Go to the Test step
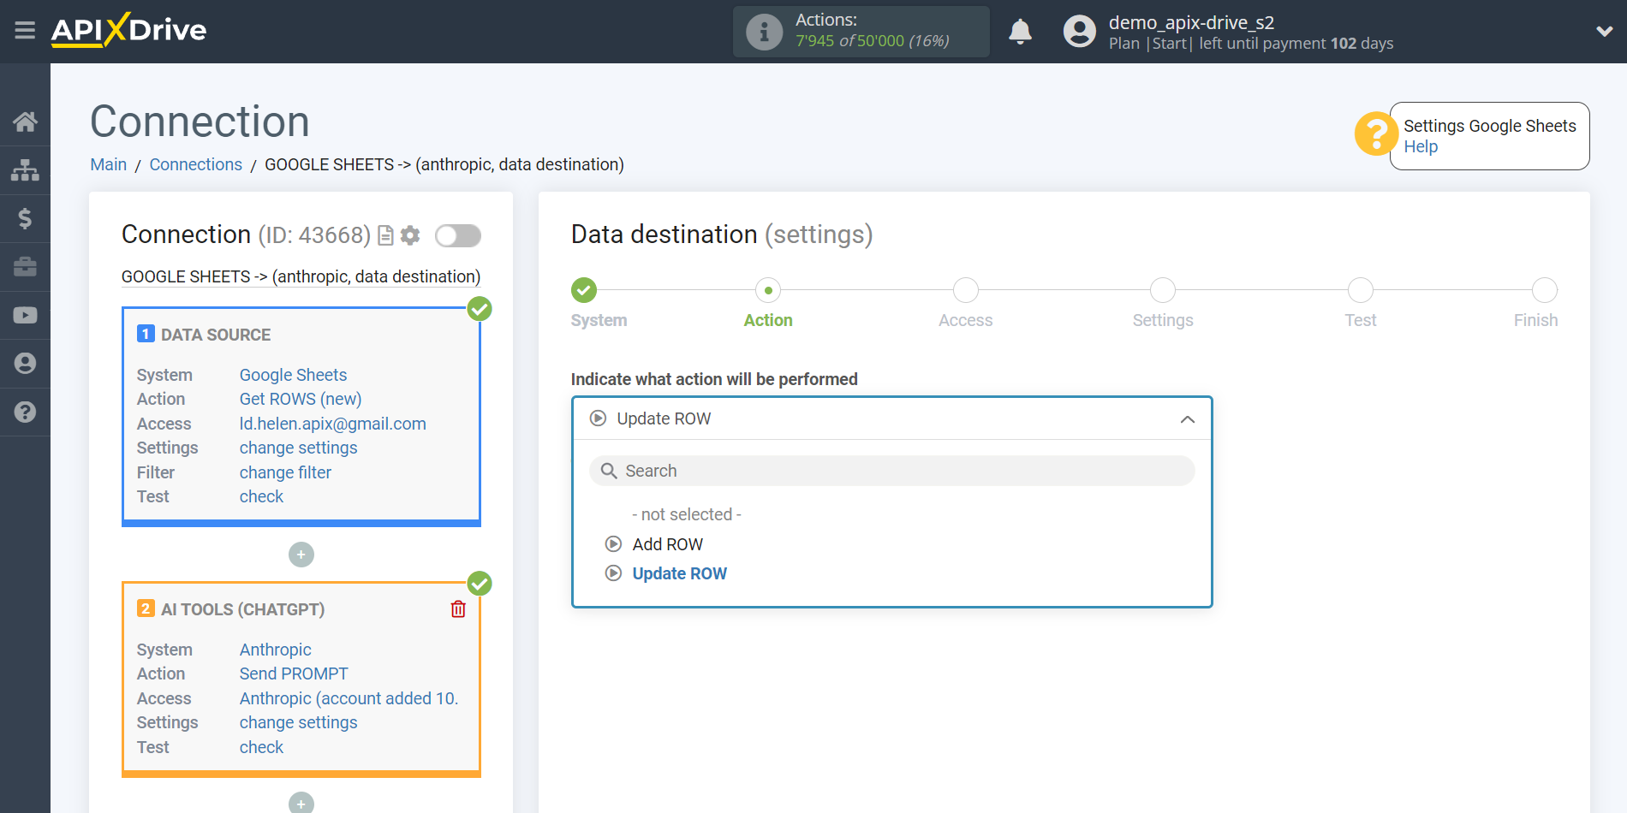 [1361, 290]
